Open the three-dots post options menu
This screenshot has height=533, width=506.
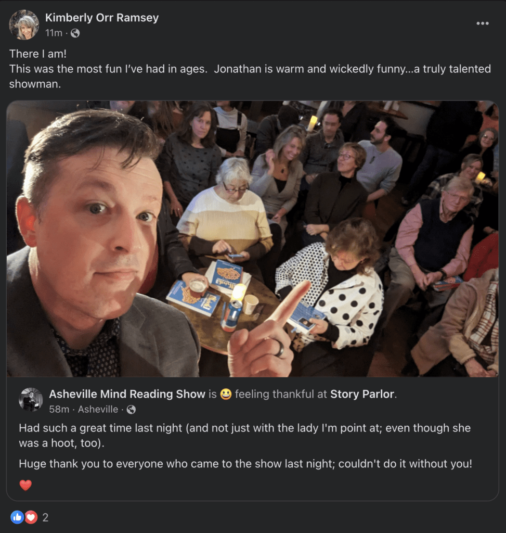coord(482,23)
